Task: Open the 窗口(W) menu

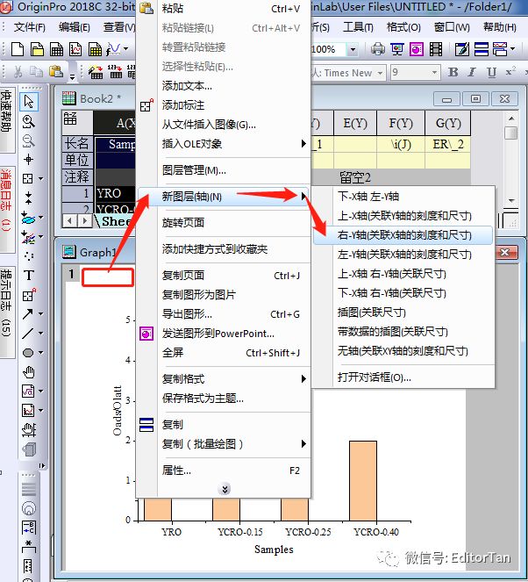Action: coord(452,27)
